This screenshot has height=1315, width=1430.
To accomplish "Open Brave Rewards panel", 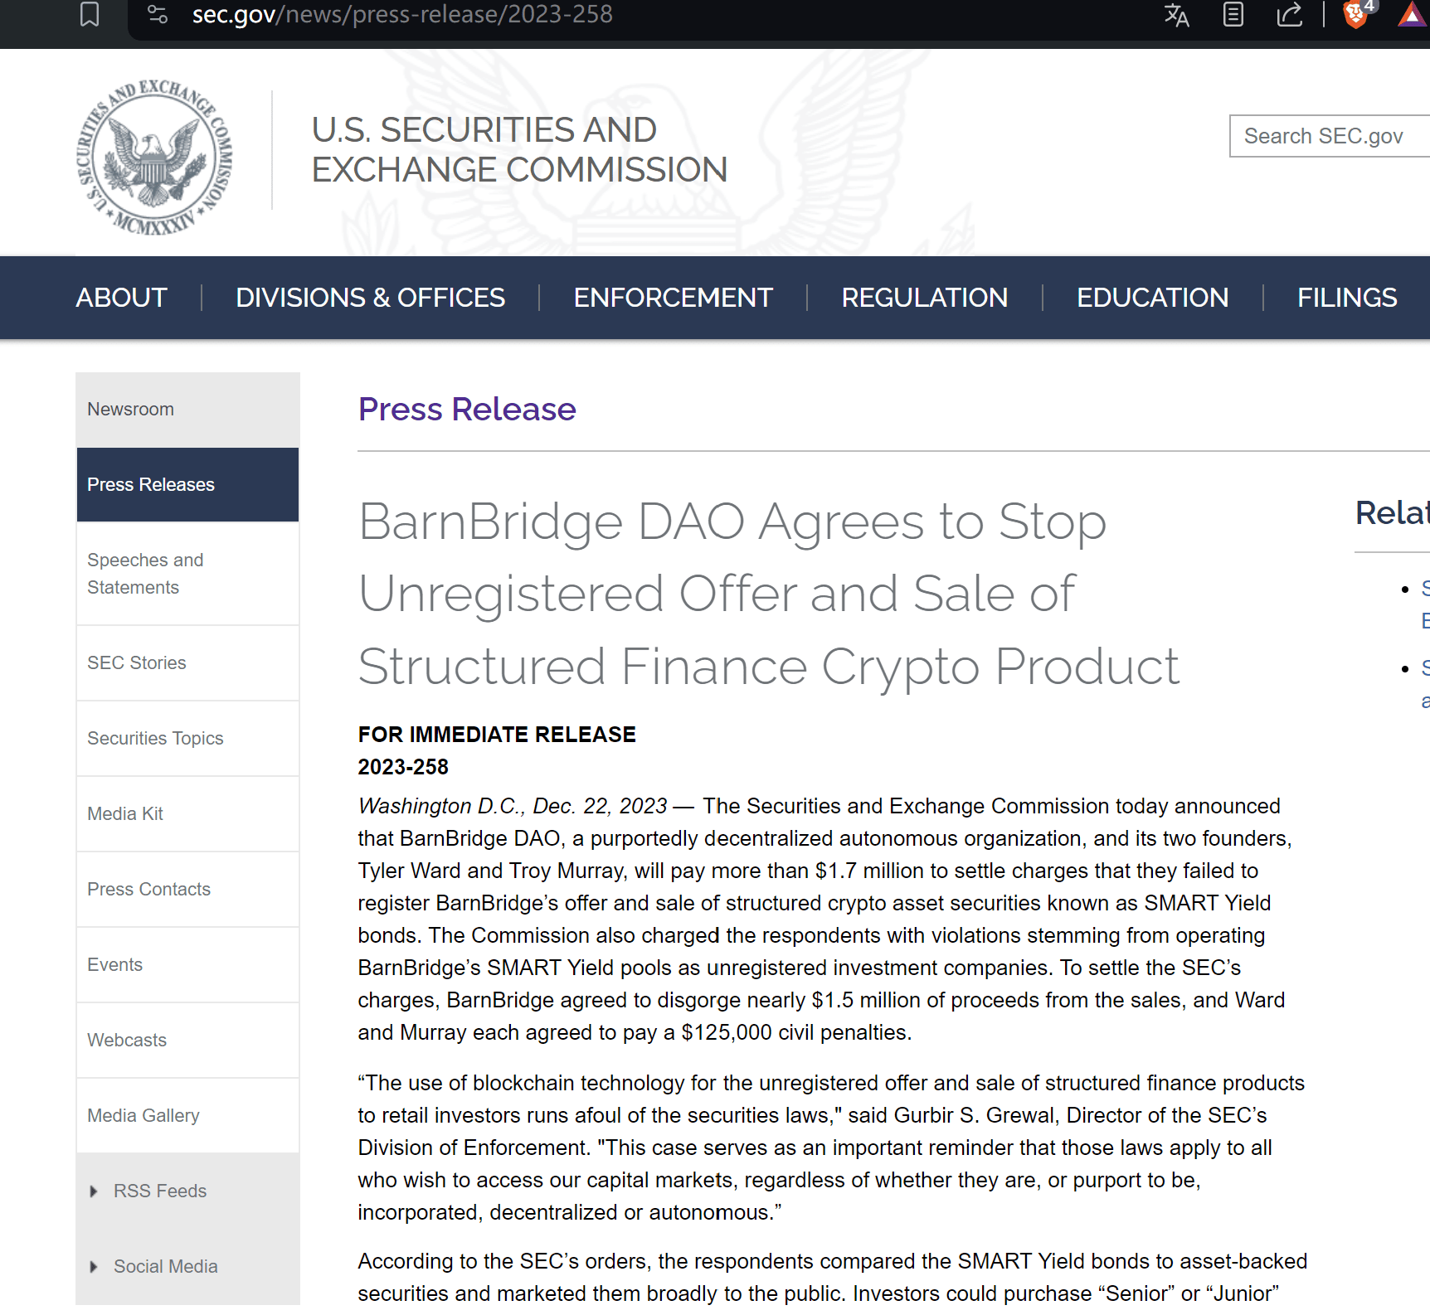I will [1410, 14].
